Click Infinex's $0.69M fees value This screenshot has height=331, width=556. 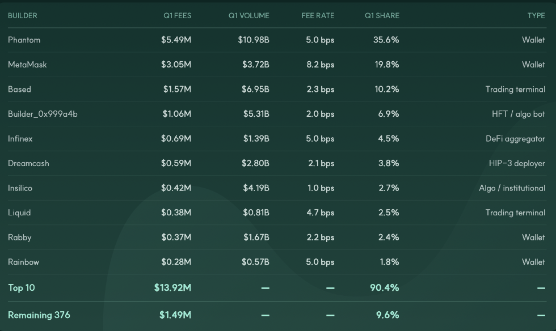pos(176,138)
